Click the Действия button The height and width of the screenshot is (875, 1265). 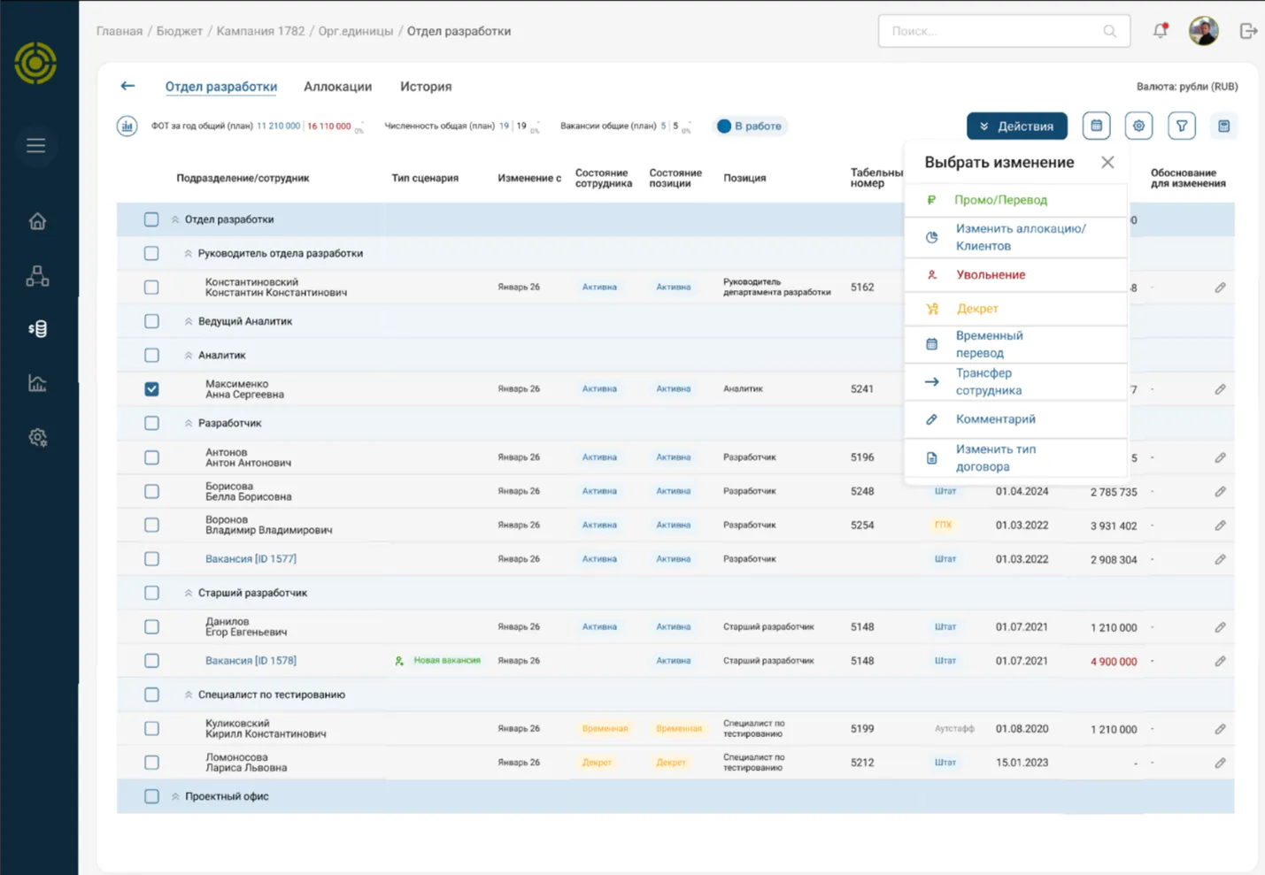1016,127
